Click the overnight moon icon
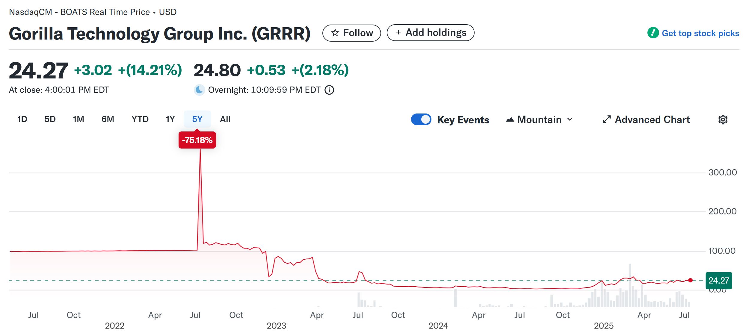 199,90
